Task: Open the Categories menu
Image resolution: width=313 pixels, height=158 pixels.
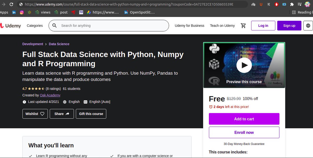Action: (x=35, y=26)
